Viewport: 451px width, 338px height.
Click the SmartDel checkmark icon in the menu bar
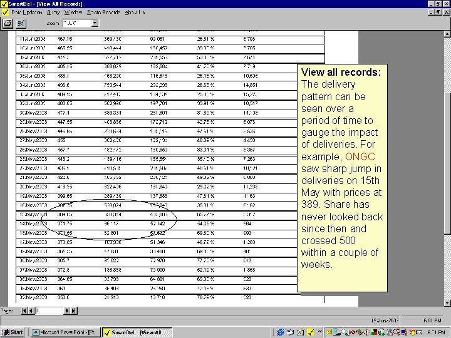[x=5, y=13]
